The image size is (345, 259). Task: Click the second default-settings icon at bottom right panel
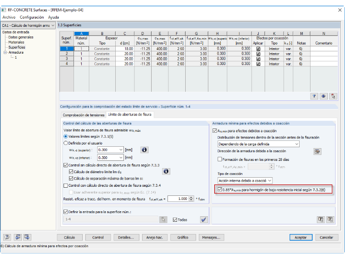[x=330, y=219]
